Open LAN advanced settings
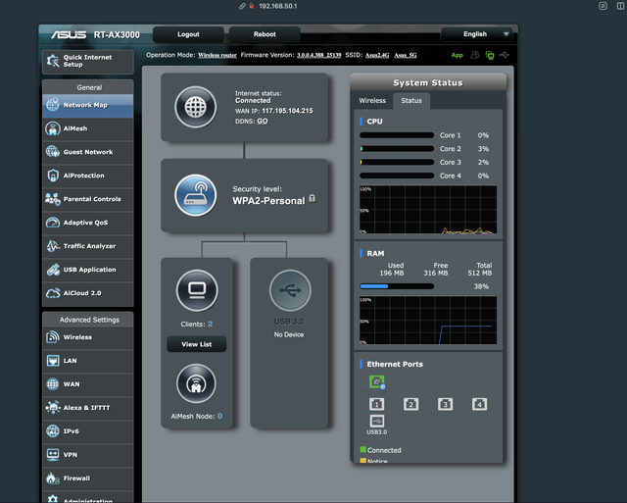Viewport: 627px width, 503px height. coord(87,361)
